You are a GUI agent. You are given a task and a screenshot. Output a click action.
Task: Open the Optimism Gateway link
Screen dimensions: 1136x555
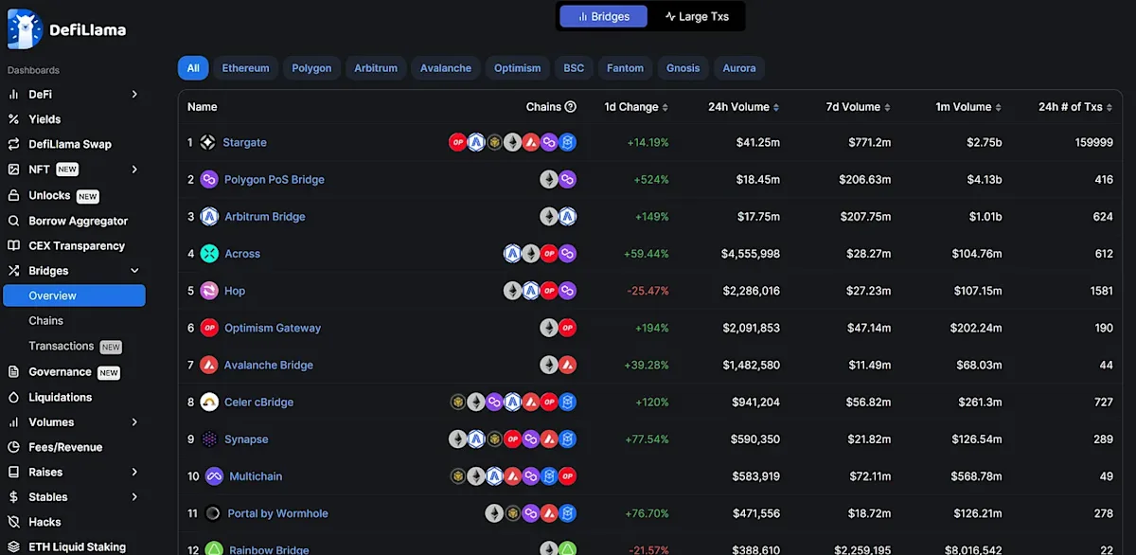coord(273,328)
